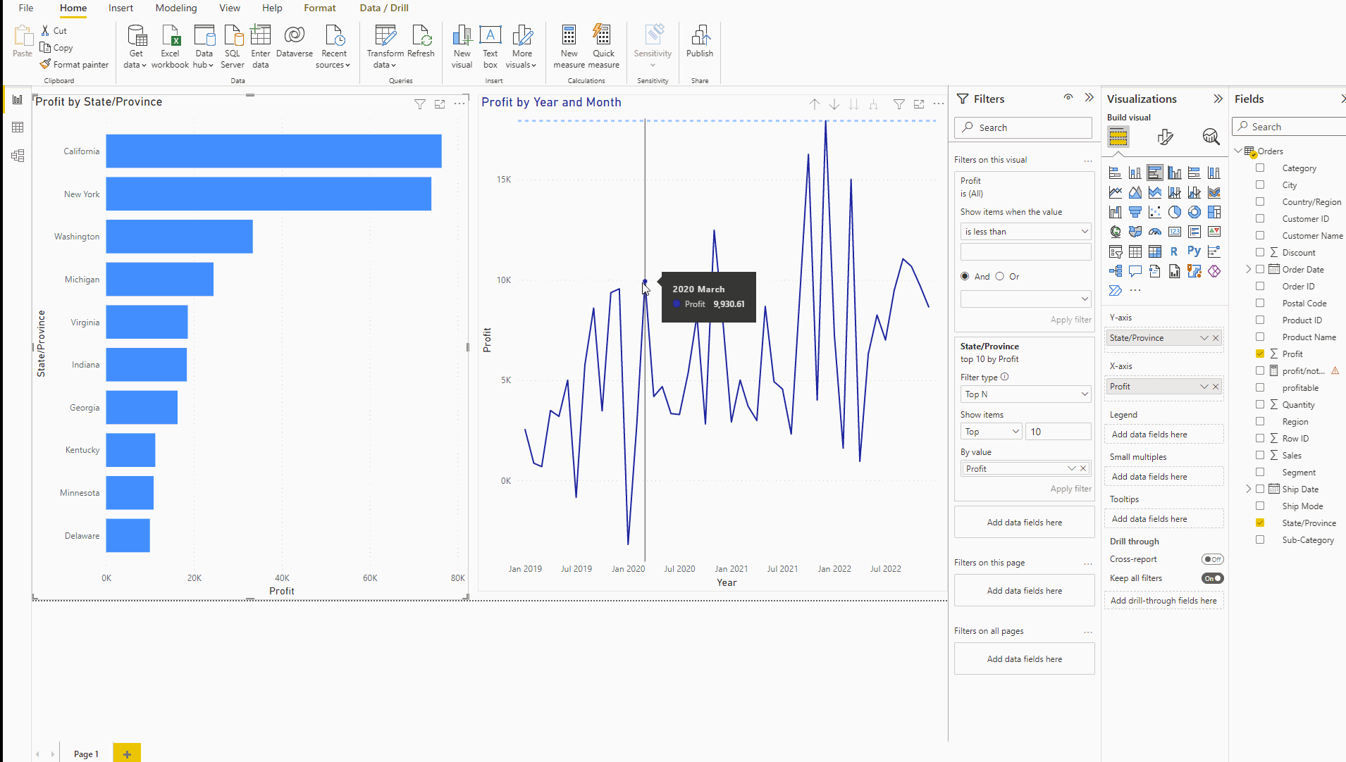Open the Format visual pane icon
This screenshot has width=1346, height=762.
point(1165,136)
